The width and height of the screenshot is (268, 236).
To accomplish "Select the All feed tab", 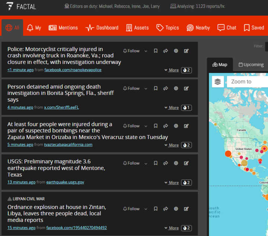I will click(x=12, y=28).
